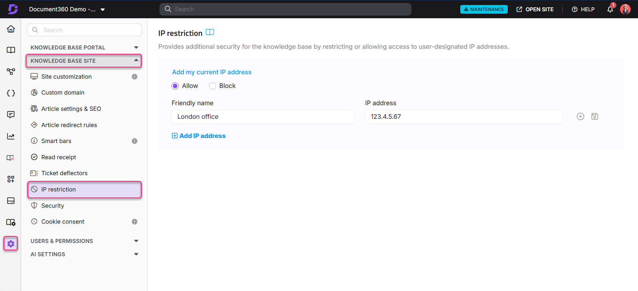Open the Document360 Demo project dropdown
The height and width of the screenshot is (291, 638).
tap(103, 10)
